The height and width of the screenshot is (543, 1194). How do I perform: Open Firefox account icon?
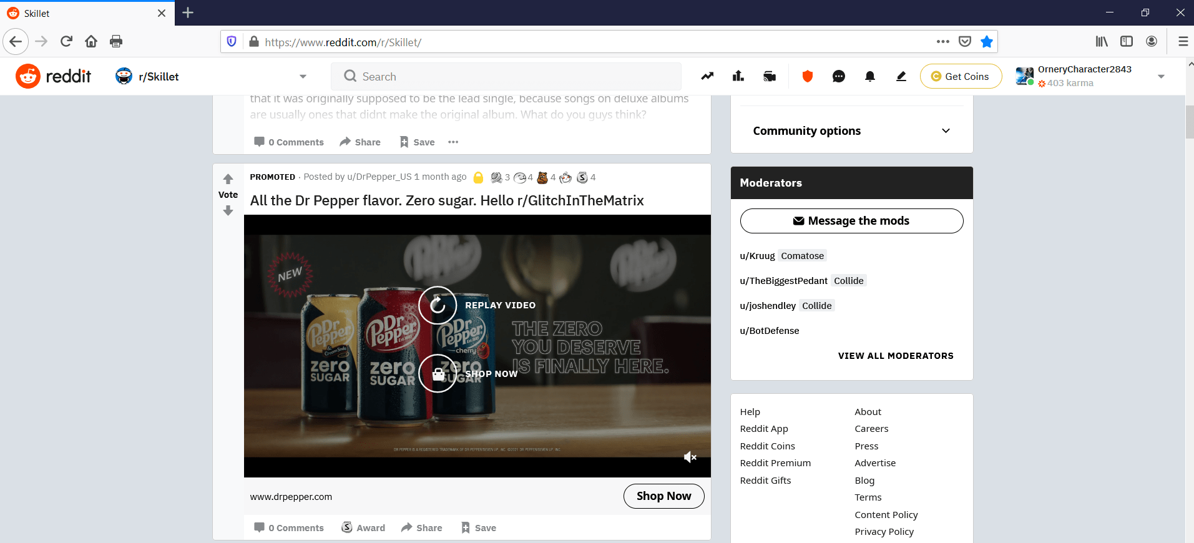pyautogui.click(x=1152, y=42)
